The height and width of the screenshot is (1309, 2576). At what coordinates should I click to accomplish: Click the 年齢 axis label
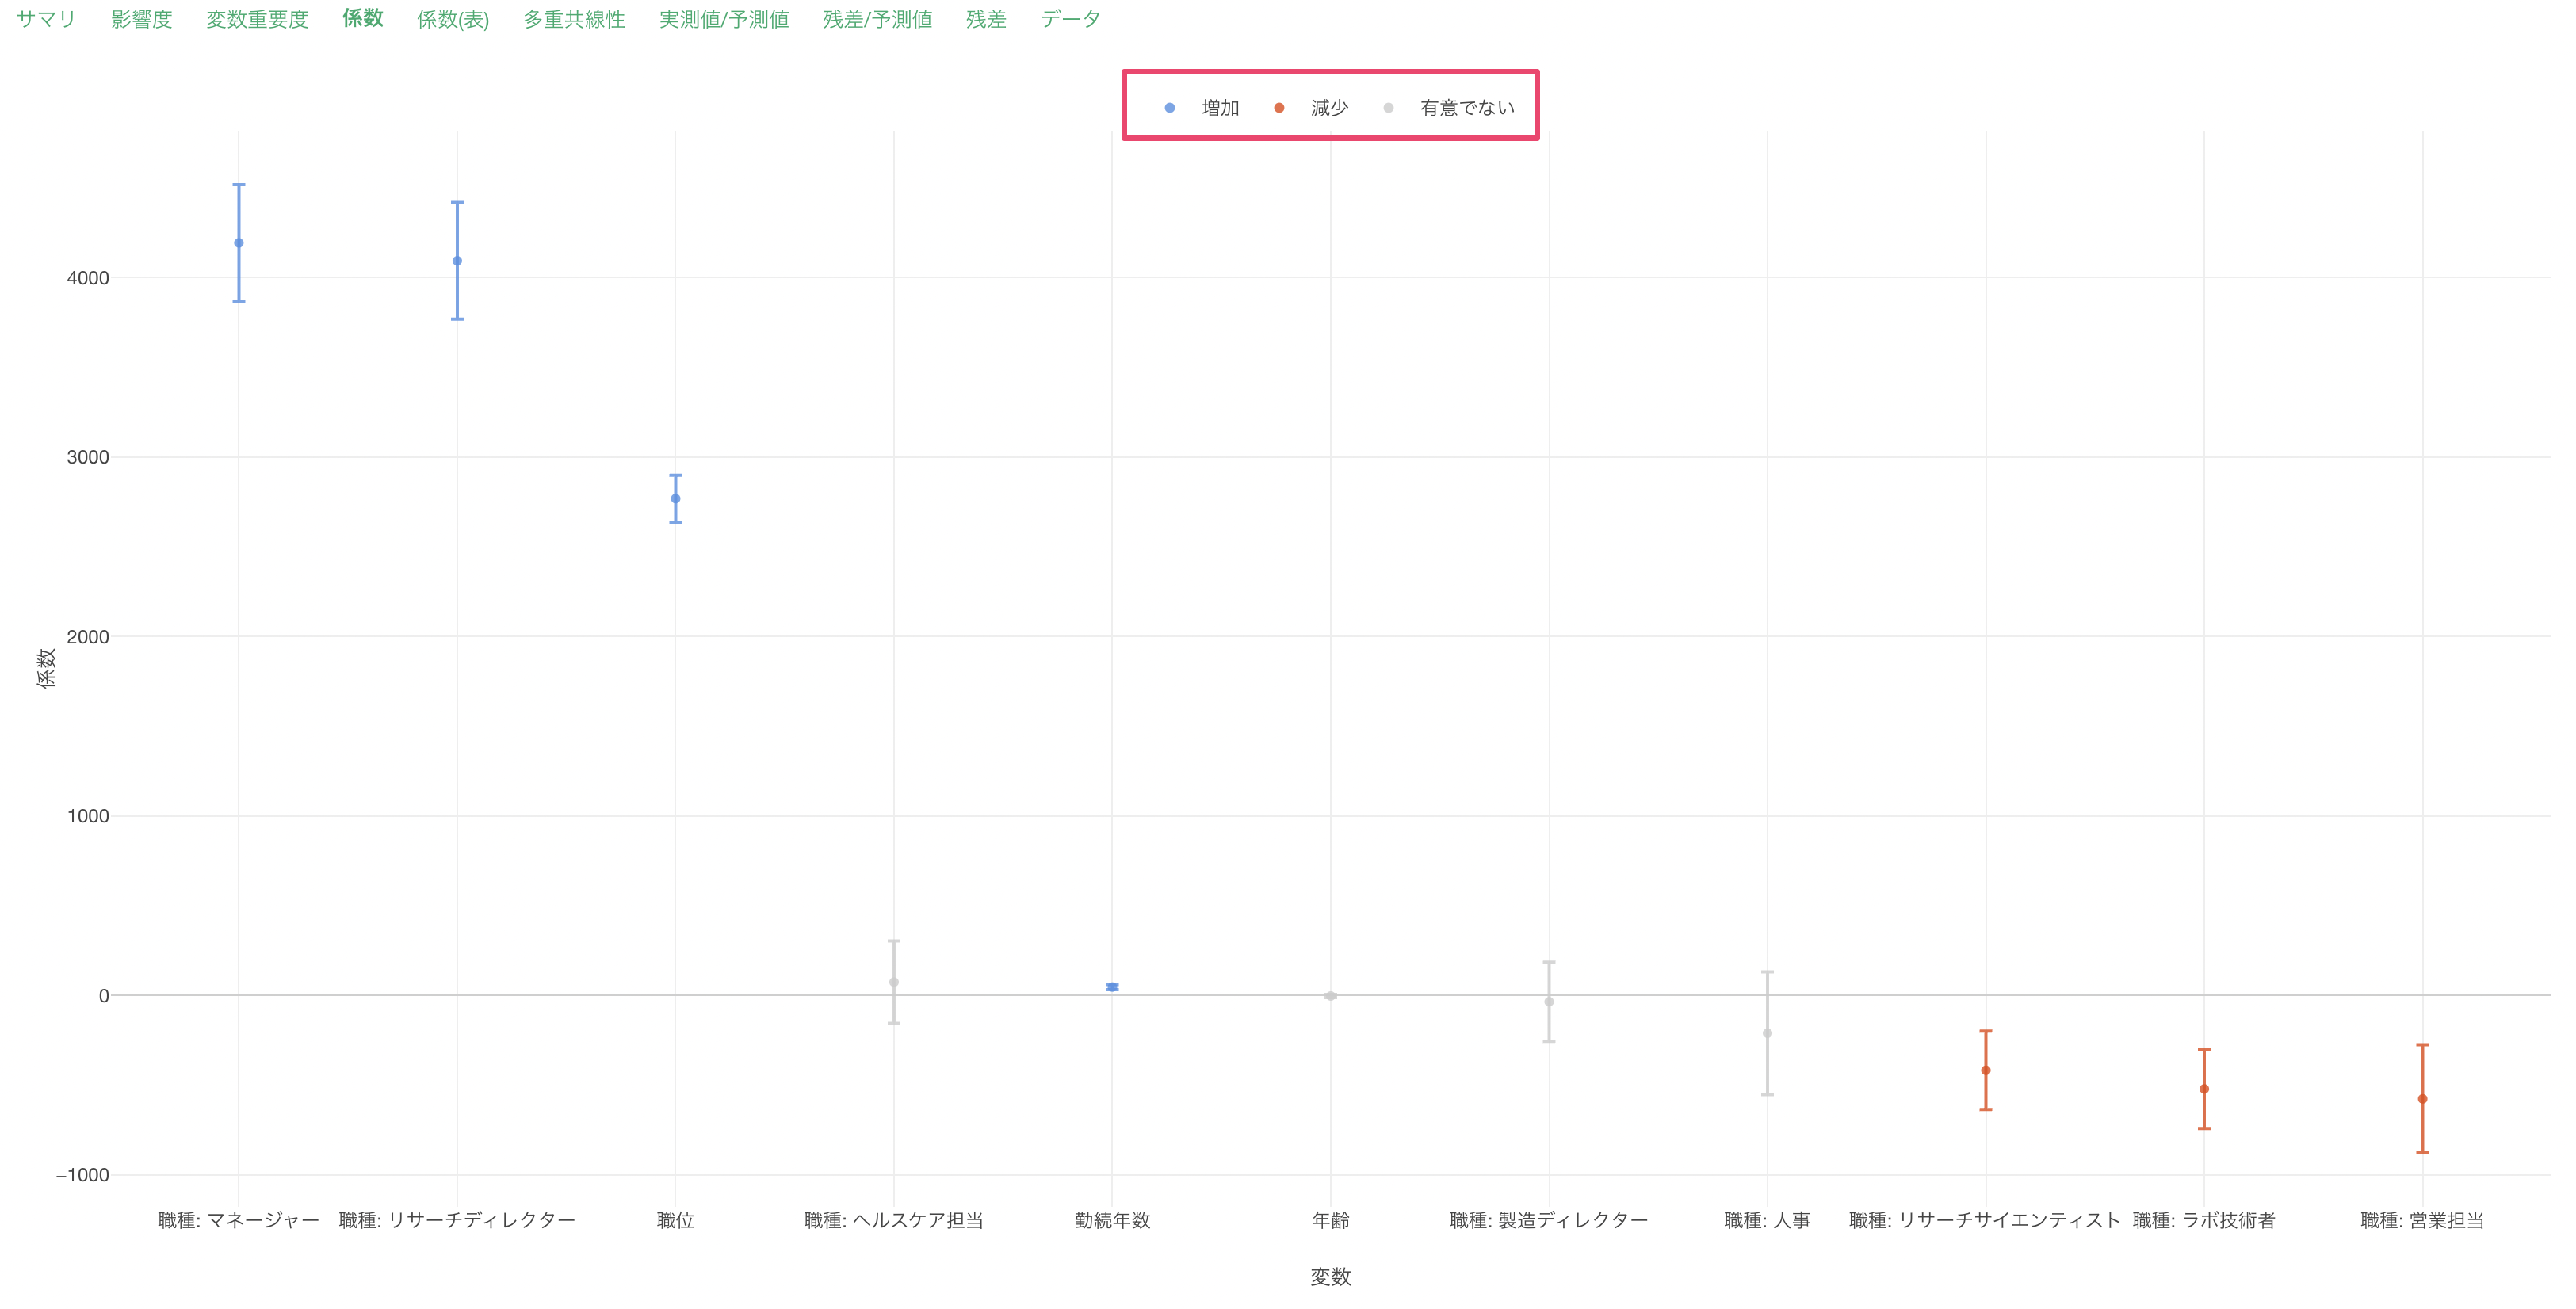pos(1331,1220)
